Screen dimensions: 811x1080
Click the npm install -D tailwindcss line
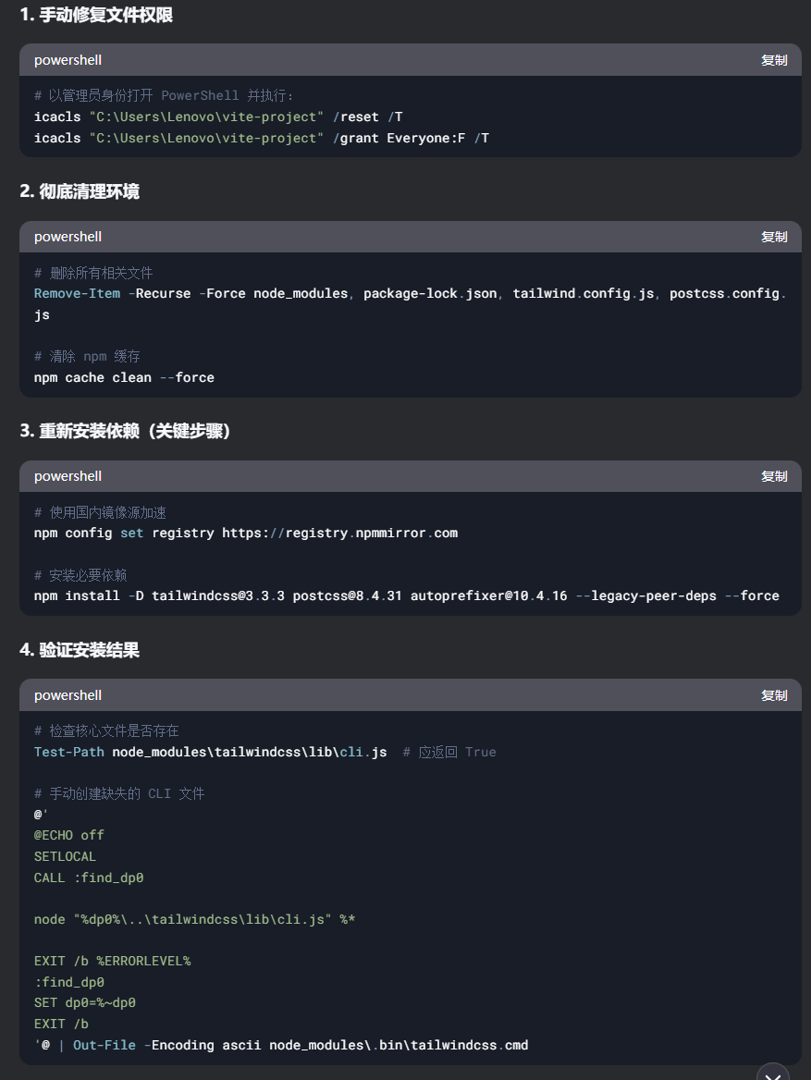(x=407, y=595)
